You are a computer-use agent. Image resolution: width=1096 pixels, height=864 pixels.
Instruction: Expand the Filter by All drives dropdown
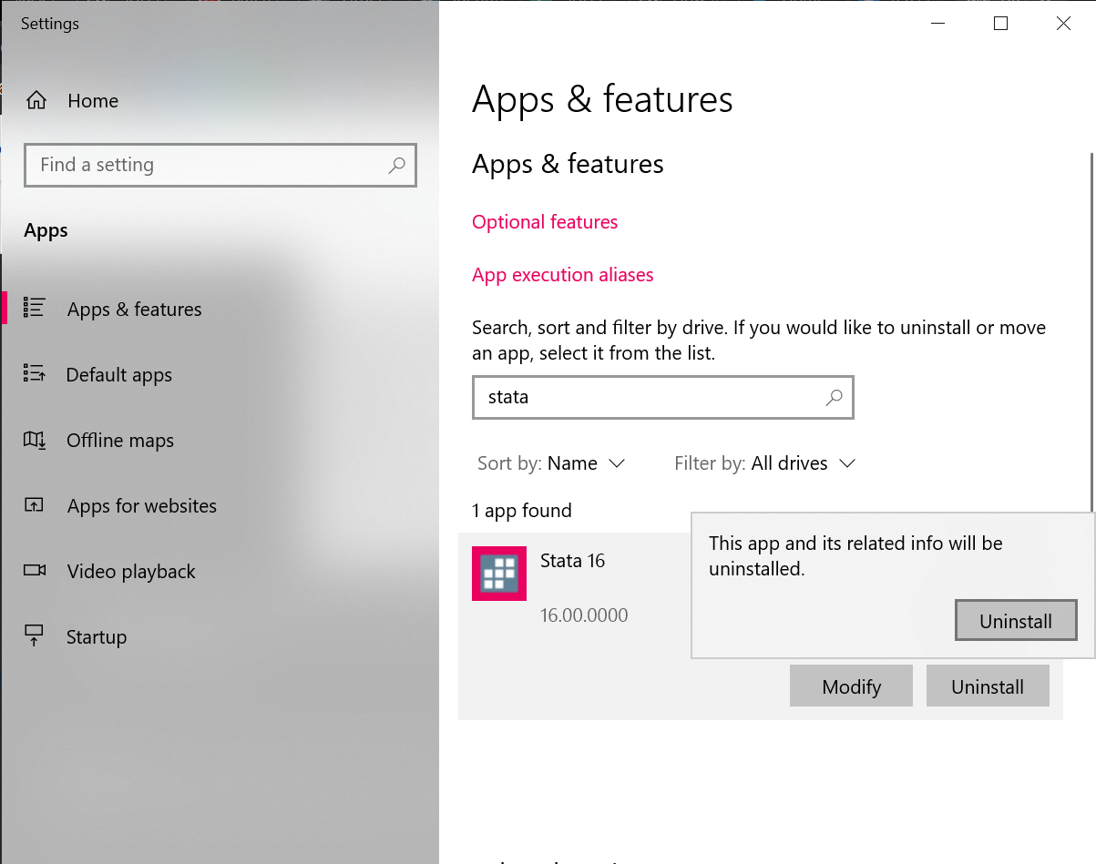pos(764,463)
